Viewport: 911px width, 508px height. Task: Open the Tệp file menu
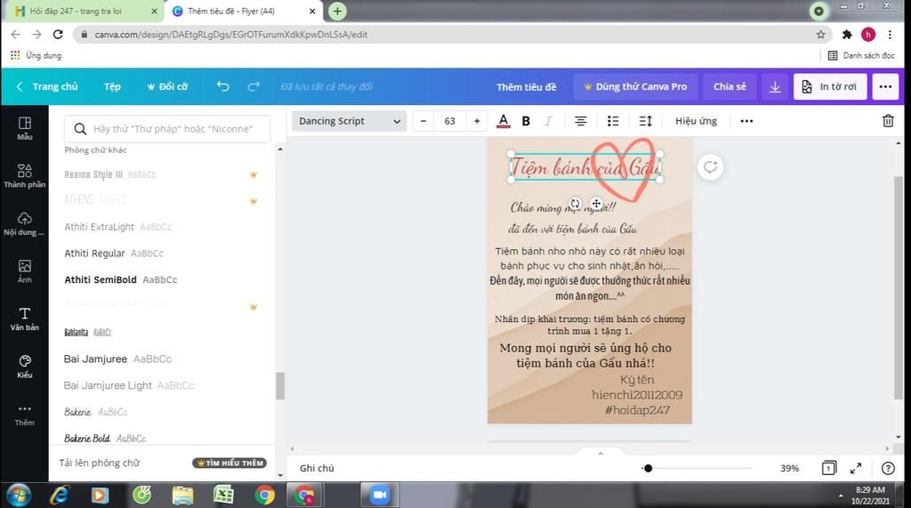(112, 86)
